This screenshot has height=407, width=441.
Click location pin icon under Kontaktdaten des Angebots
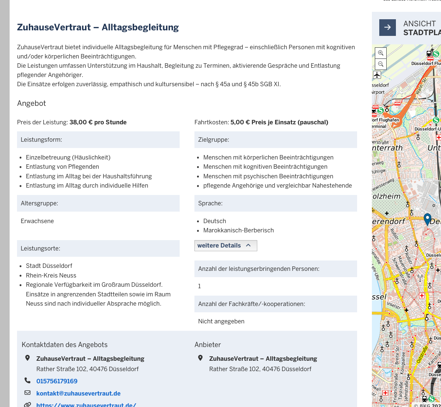27,358
